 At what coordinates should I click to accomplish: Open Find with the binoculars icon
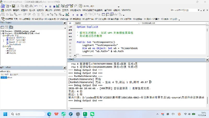pyautogui.click(x=31, y=6)
